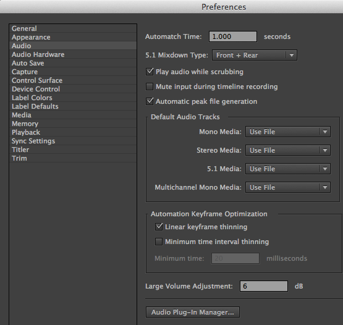The image size is (343, 325).
Task: Select Memory category
Action: pyautogui.click(x=73, y=124)
